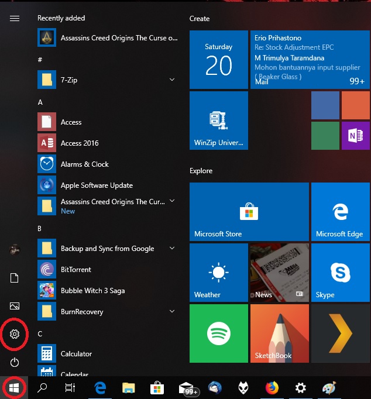Click the Windows Start button

tap(14, 388)
